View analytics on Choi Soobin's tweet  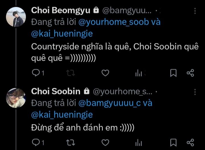pos(139,143)
